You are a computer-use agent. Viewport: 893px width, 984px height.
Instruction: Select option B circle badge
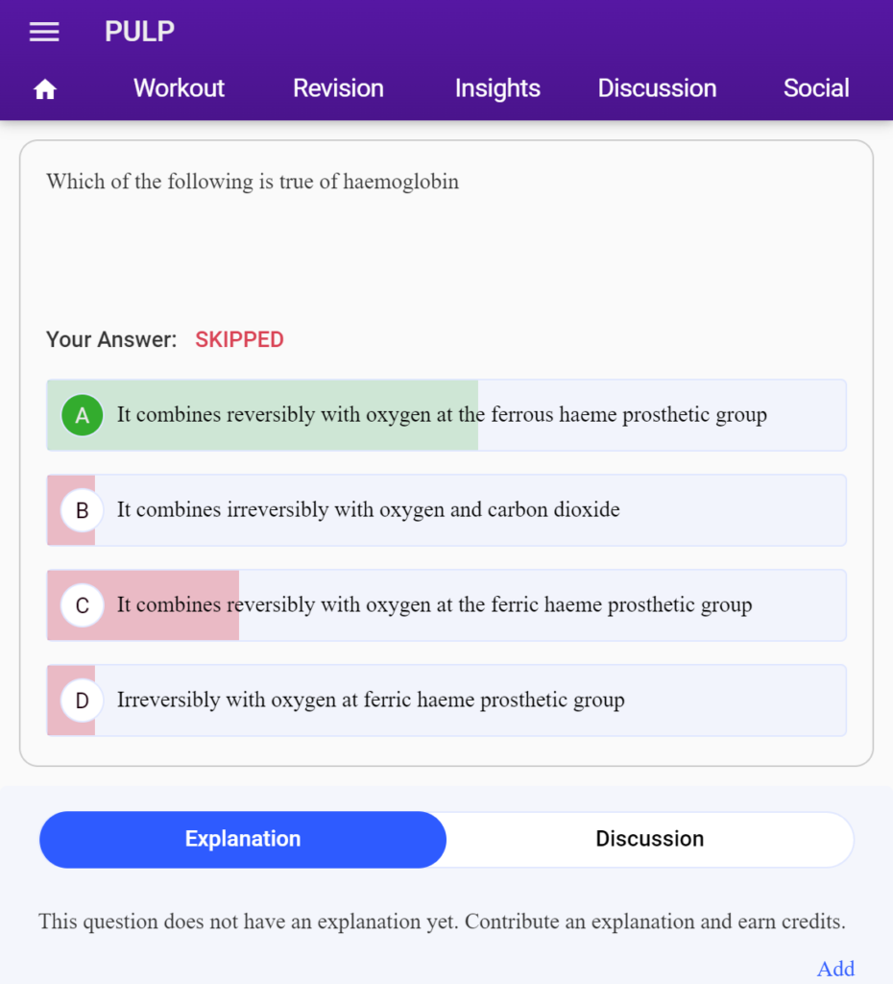pyautogui.click(x=83, y=510)
